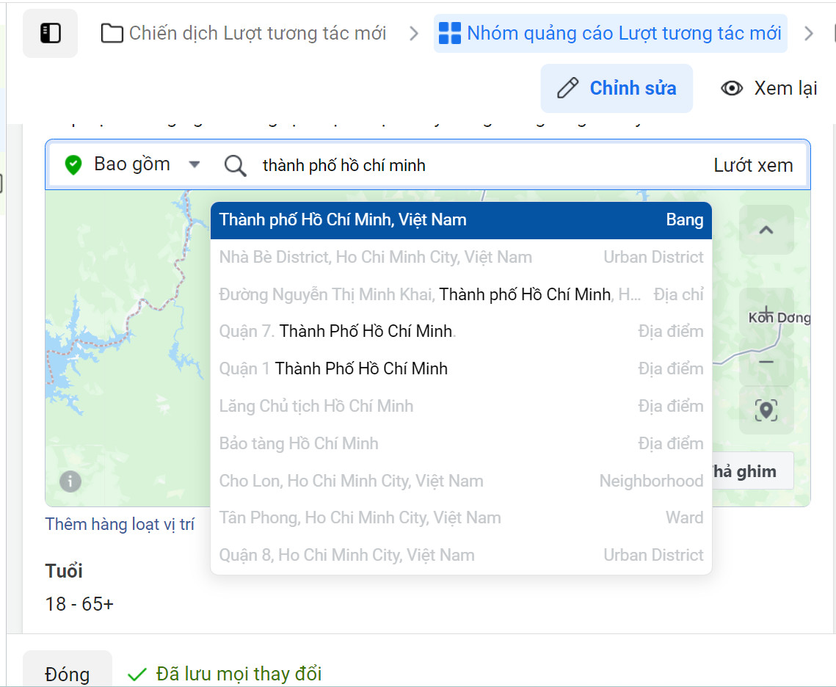This screenshot has height=687, width=836.
Task: Toggle the sidebar panel icon
Action: pos(50,33)
